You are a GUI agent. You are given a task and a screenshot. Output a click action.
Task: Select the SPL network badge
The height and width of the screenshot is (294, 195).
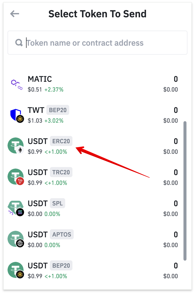57,203
